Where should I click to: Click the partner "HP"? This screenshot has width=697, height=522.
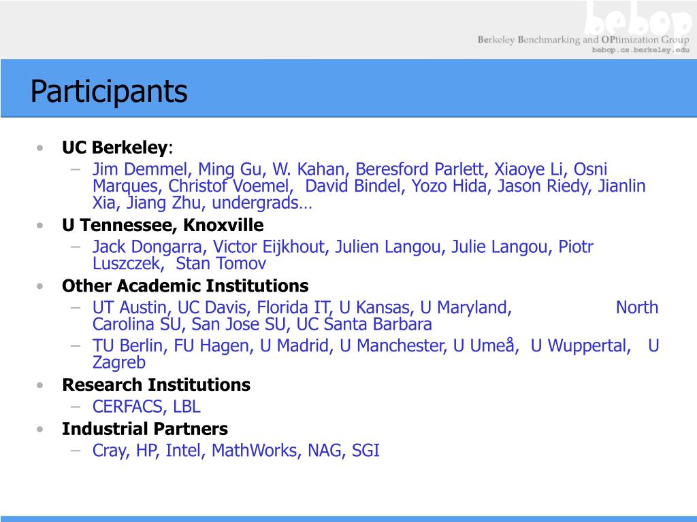[146, 451]
